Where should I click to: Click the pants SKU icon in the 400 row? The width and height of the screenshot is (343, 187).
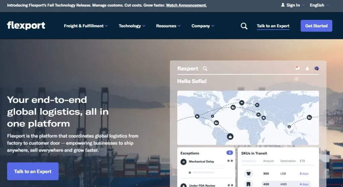tap(249, 184)
